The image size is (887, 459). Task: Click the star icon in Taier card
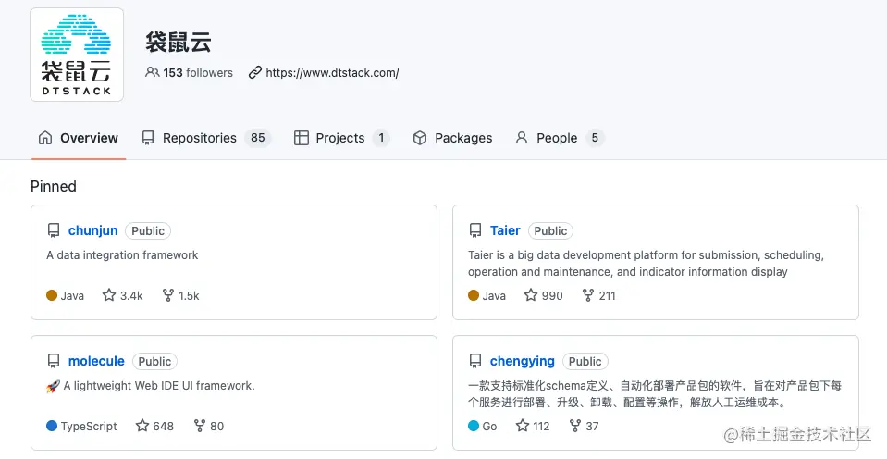(531, 295)
